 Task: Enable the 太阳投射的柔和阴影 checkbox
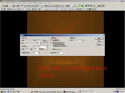click(51, 44)
